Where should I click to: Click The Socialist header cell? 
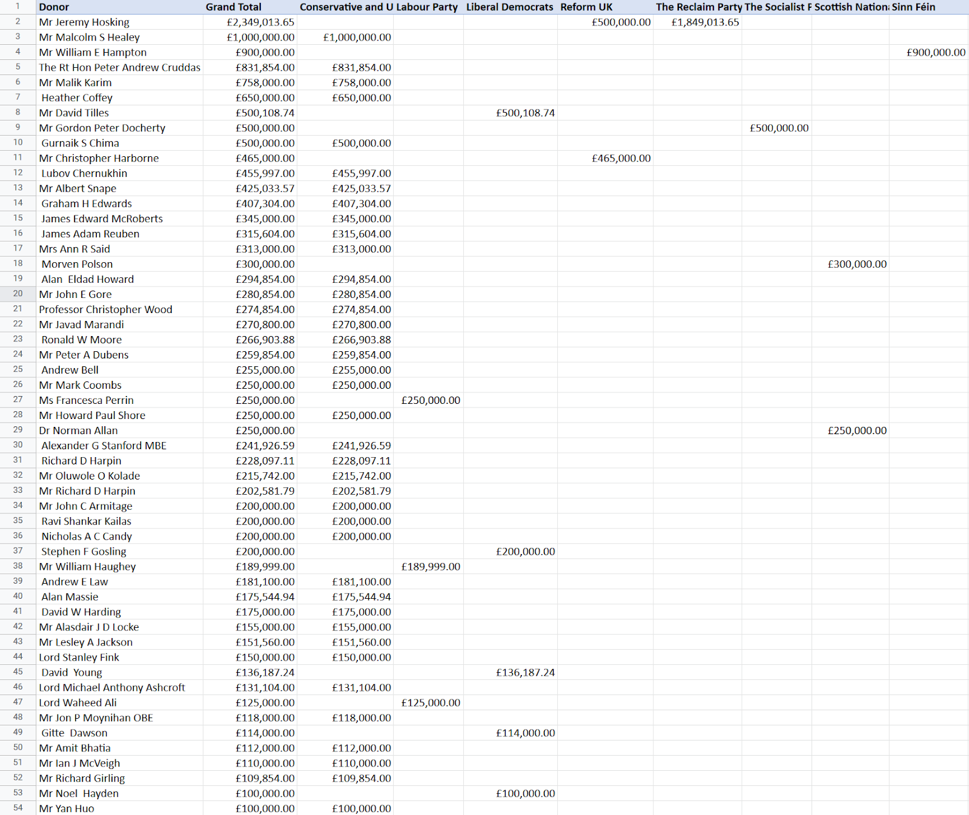pyautogui.click(x=777, y=7)
